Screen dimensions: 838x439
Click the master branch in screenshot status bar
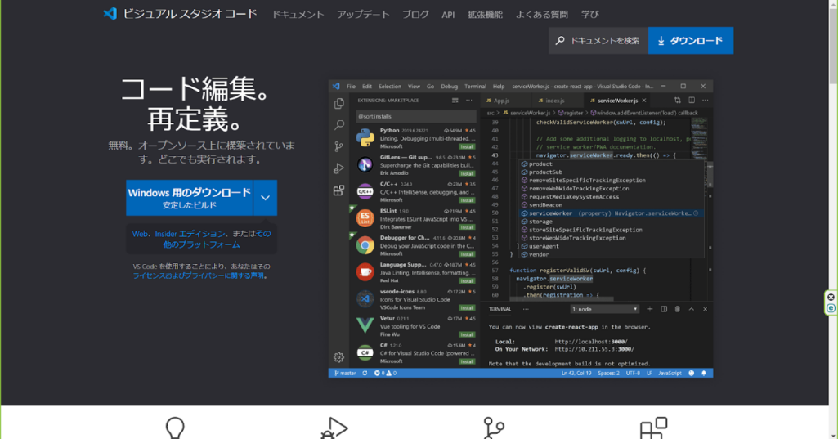tap(345, 374)
